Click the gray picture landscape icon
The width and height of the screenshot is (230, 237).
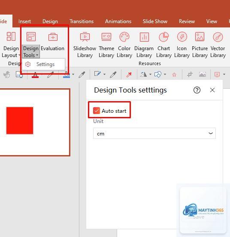[203, 75]
